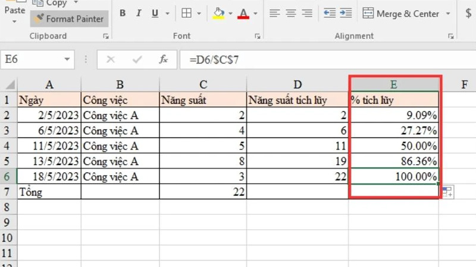Select cell with 9.09%
Image resolution: width=476 pixels, height=267 pixels.
(394, 115)
